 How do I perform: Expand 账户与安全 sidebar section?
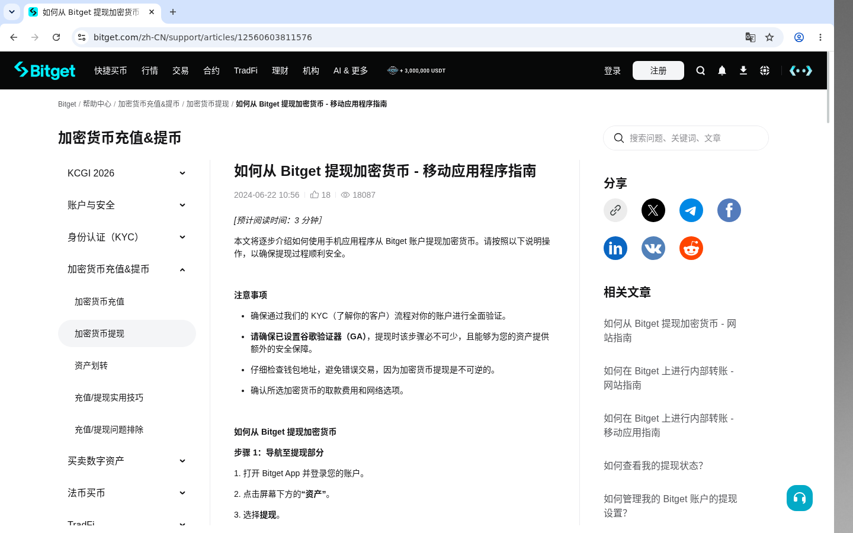click(127, 205)
